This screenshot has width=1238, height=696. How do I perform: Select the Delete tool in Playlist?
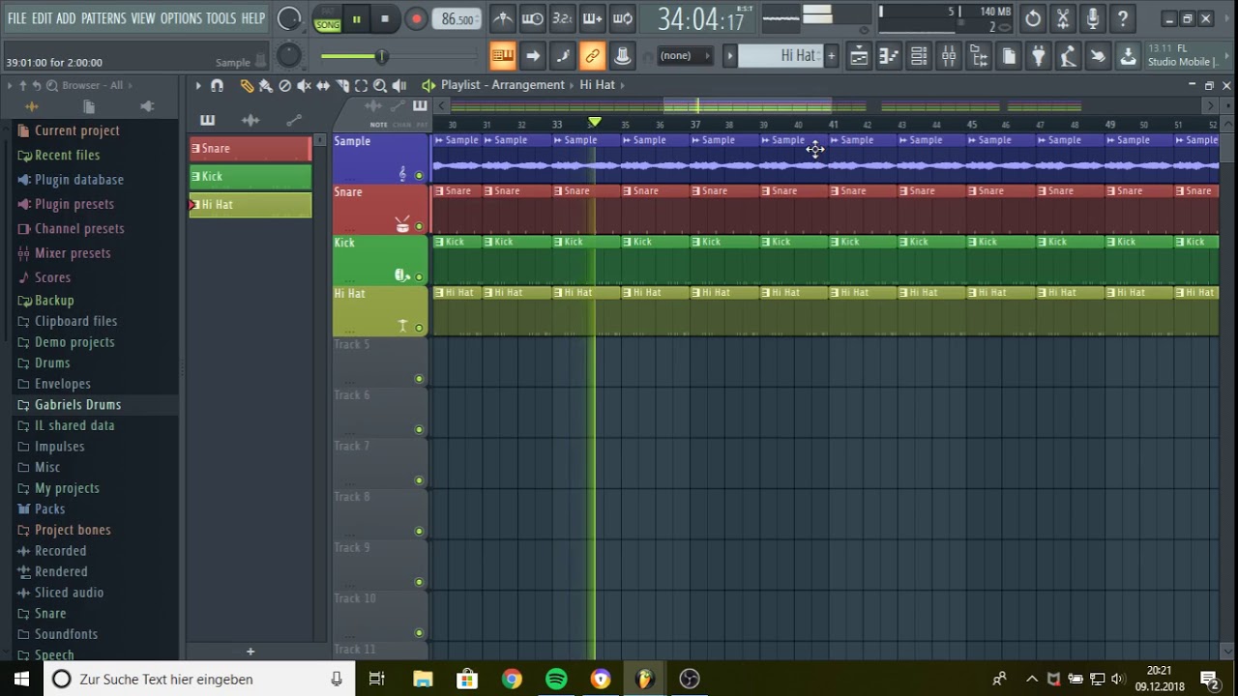pyautogui.click(x=284, y=86)
